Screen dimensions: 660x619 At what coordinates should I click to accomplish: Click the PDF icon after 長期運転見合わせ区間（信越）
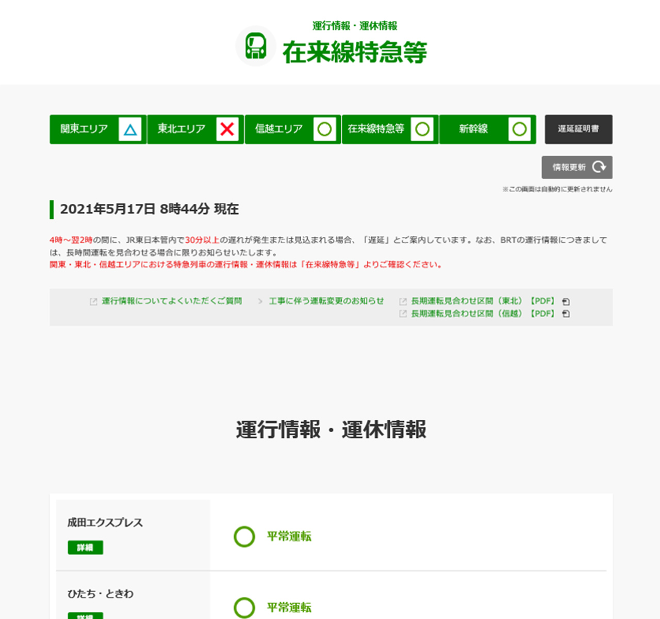(x=566, y=314)
